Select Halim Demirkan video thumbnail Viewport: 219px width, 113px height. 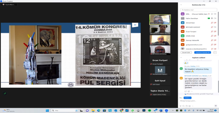point(160,20)
